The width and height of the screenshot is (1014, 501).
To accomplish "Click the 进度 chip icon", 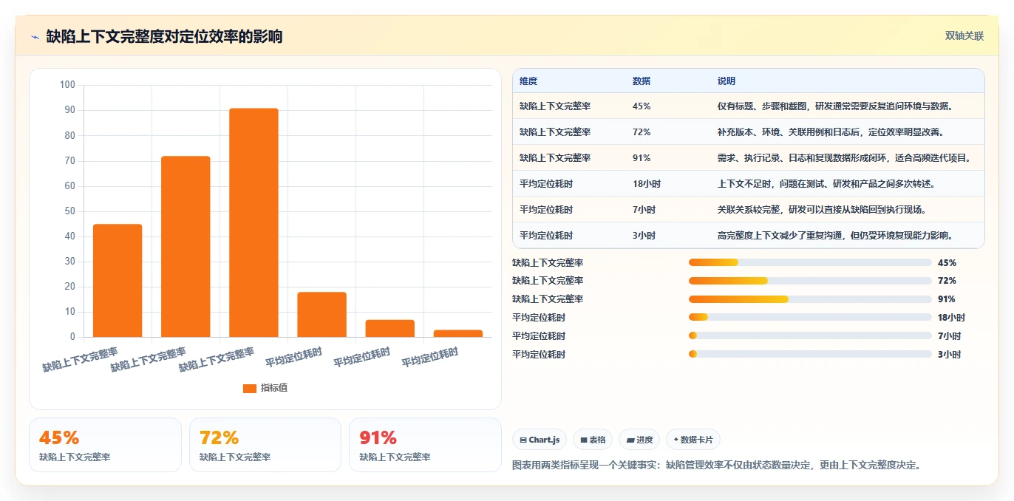I will [630, 440].
